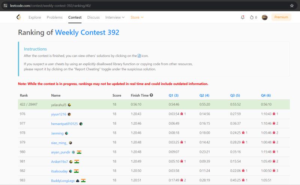Click the badge icon beside itsalsouday
300x185 pixels.
point(70,171)
